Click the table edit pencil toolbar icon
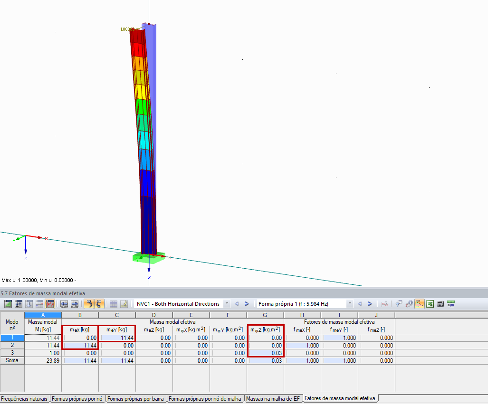488x404 pixels. (x=124, y=304)
